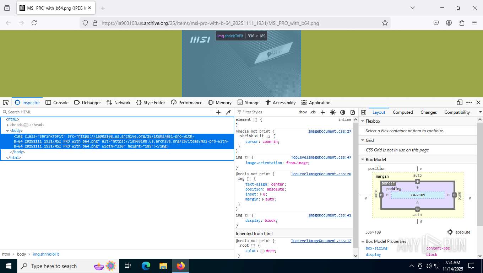Open File Explorer from the taskbar
This screenshot has width=483, height=273.
[163, 266]
